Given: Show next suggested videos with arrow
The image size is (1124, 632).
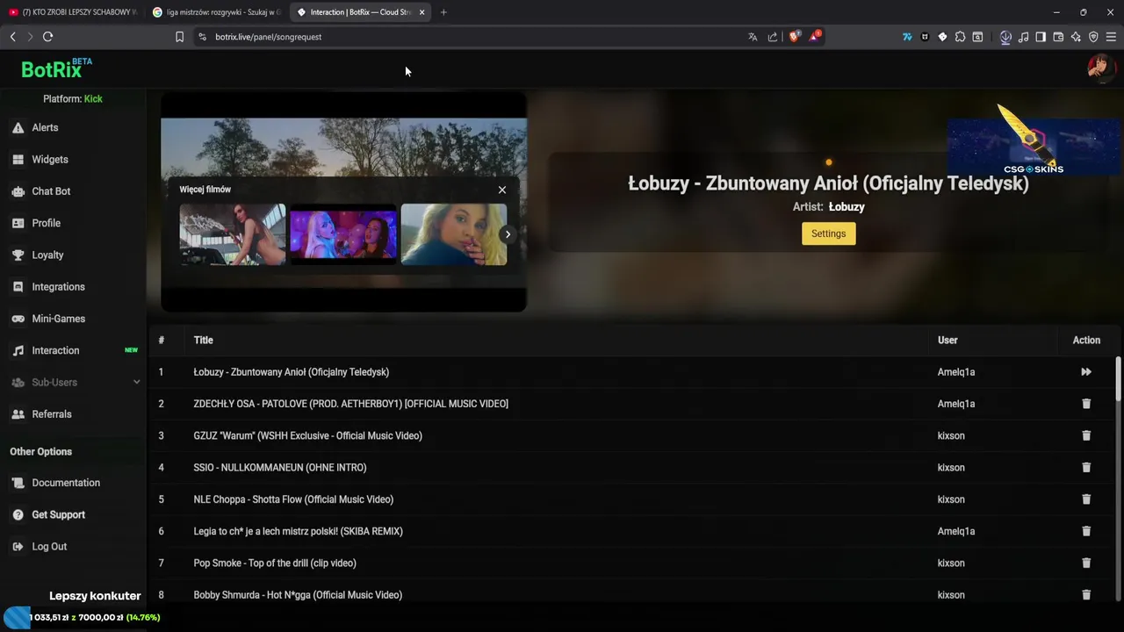Looking at the screenshot, I should tap(507, 234).
